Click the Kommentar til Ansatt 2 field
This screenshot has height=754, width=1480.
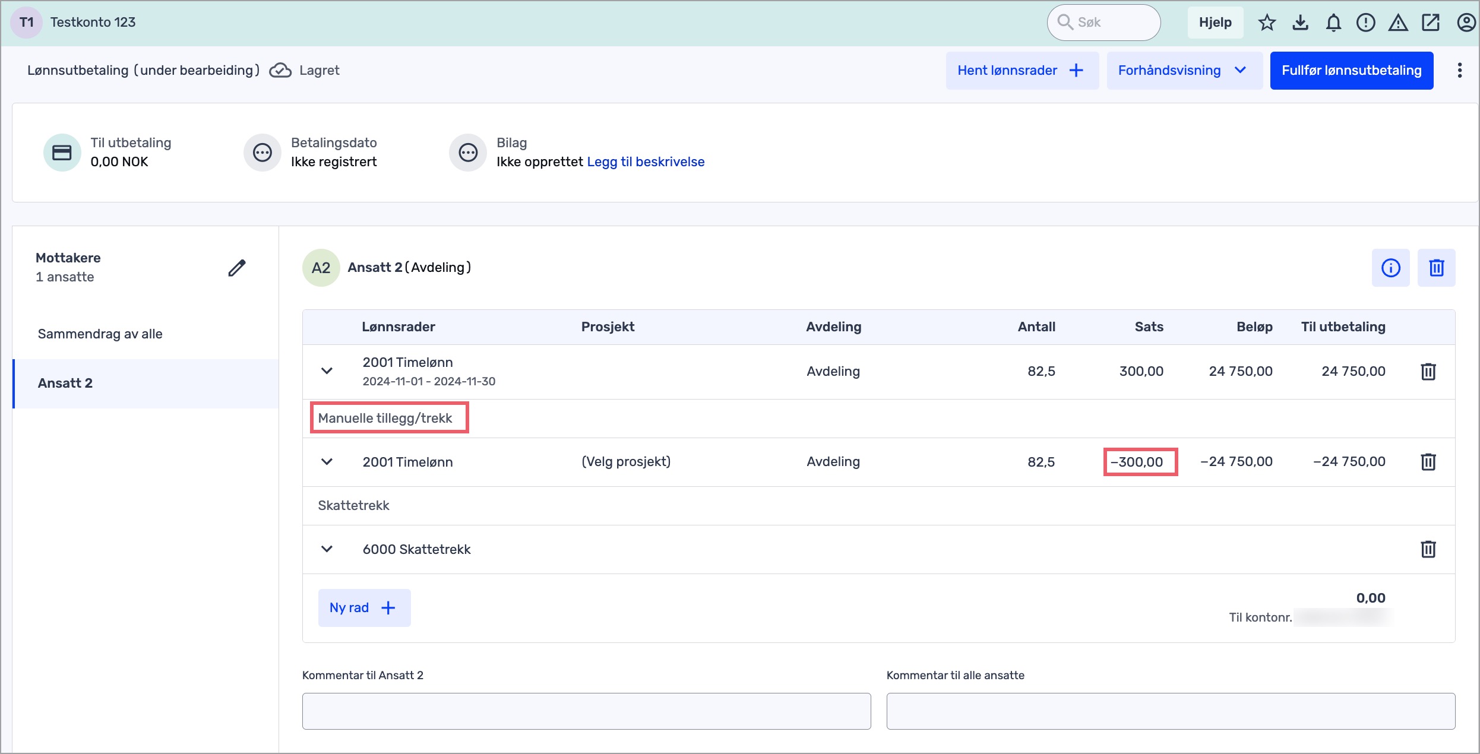pyautogui.click(x=586, y=711)
